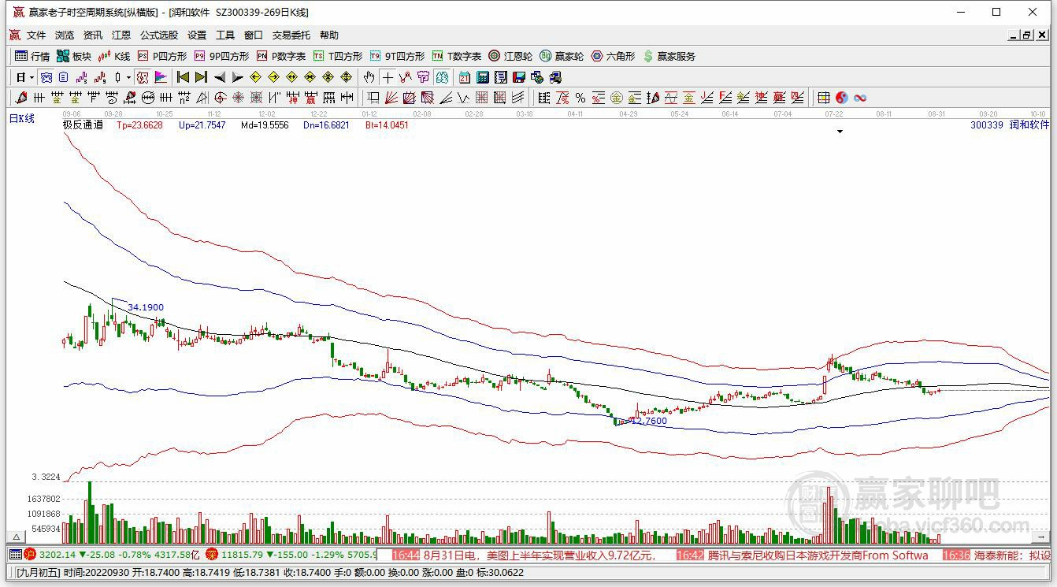Open the yin-yang icon tool
The width and height of the screenshot is (1057, 587).
click(x=842, y=98)
